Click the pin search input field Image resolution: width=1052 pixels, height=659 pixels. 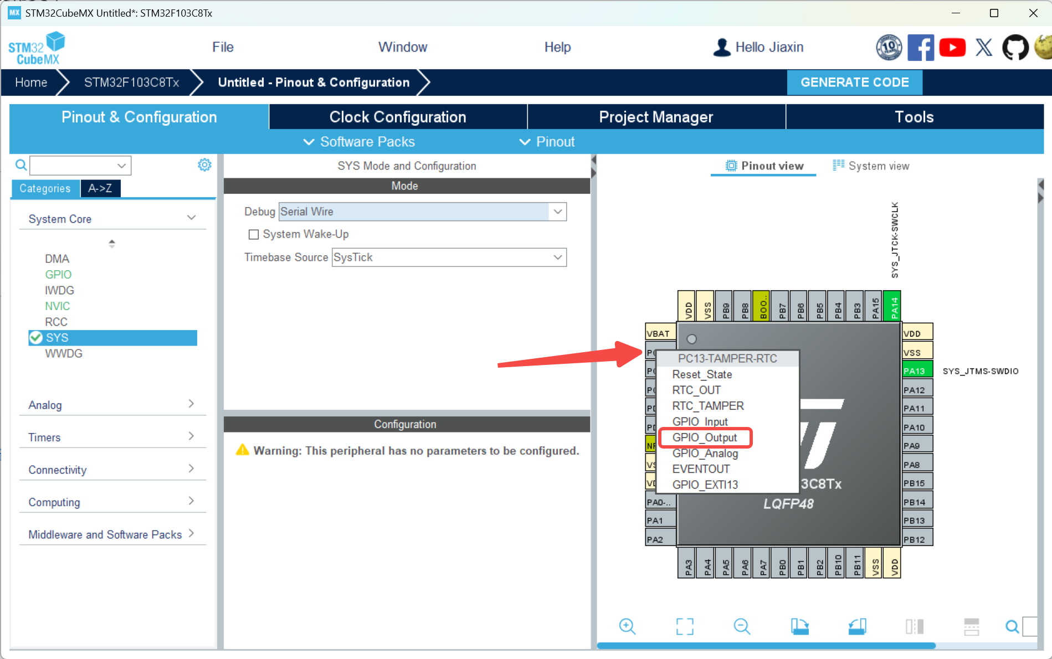tap(1030, 626)
